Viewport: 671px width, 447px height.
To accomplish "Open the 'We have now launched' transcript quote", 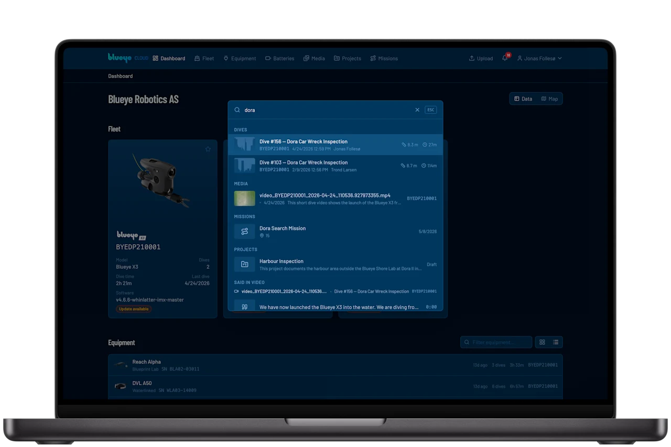I will [335, 306].
